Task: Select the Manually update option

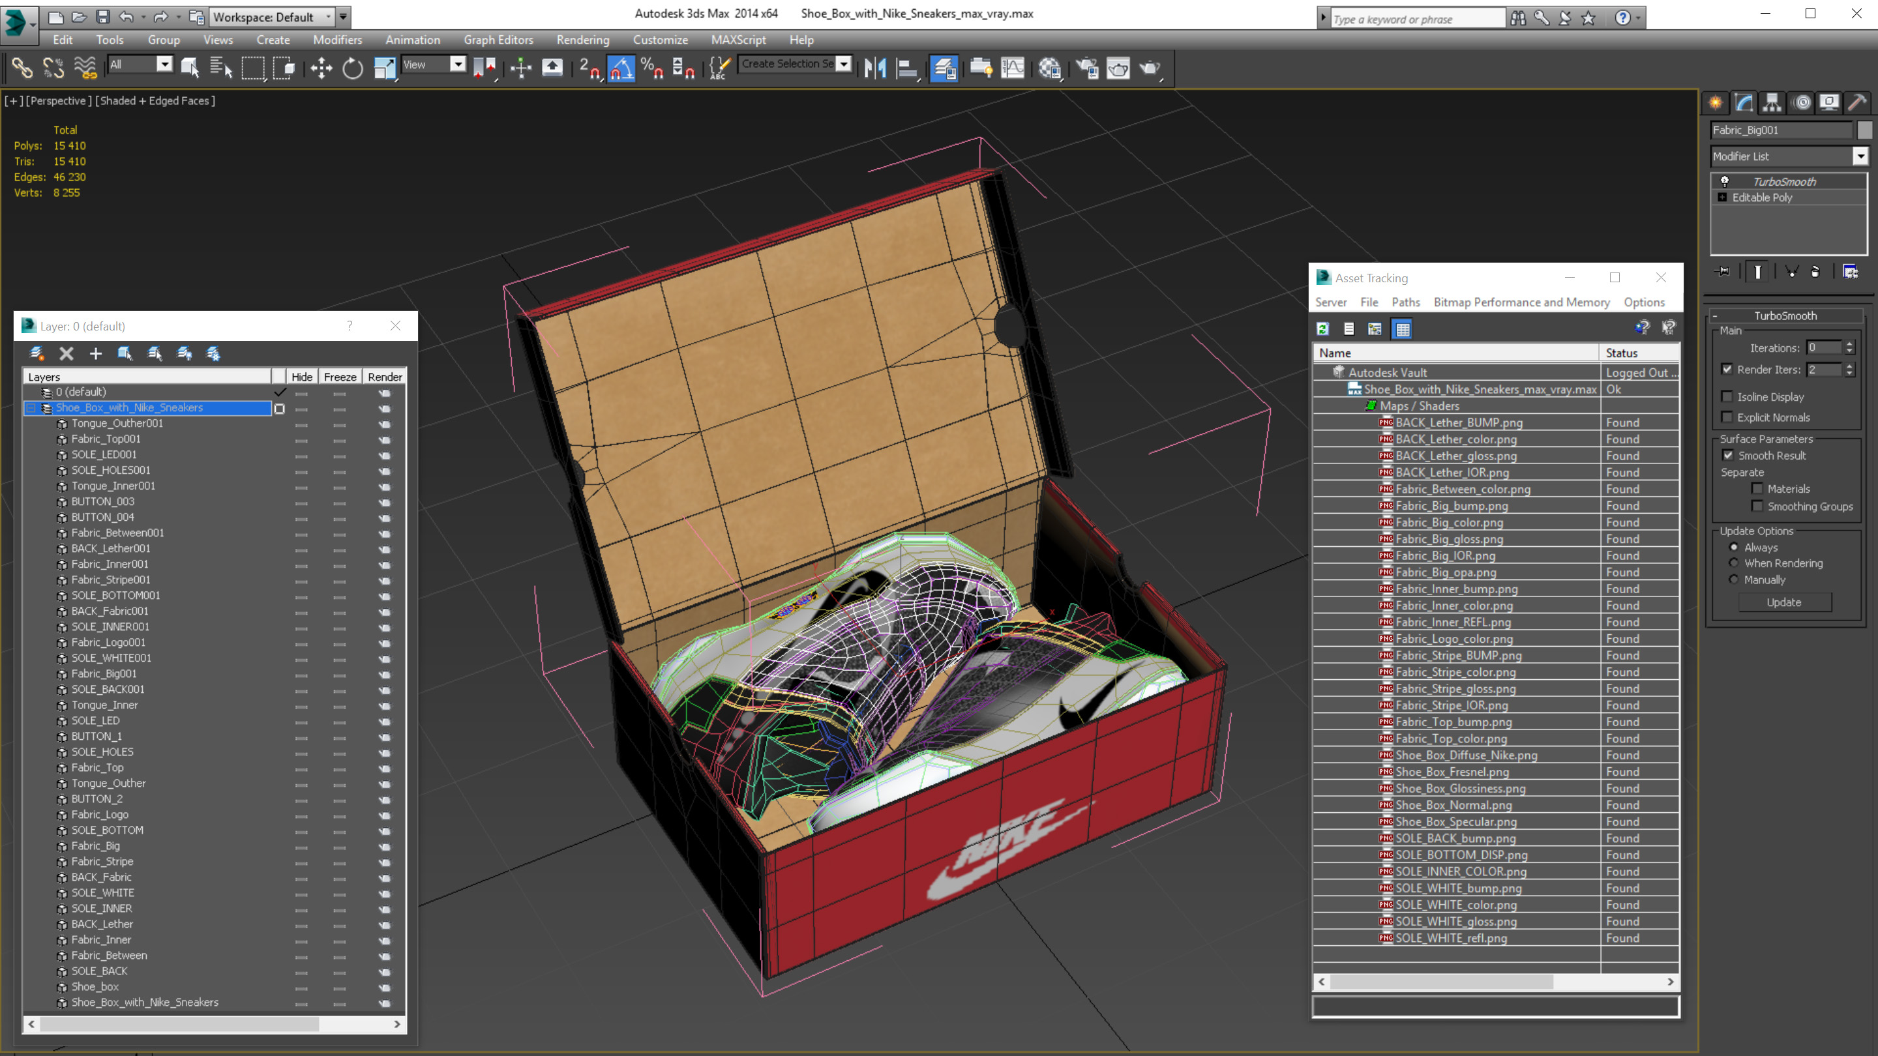Action: tap(1735, 580)
